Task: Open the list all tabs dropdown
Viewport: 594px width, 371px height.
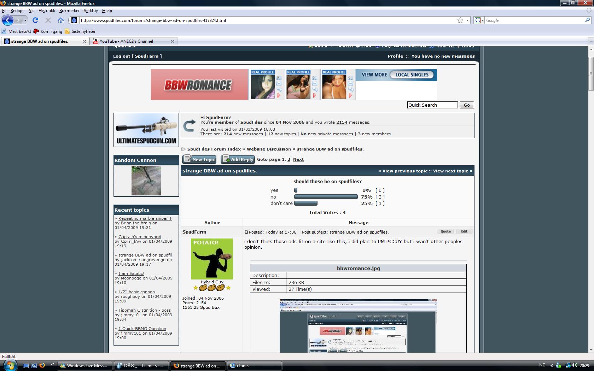Action: (590, 41)
